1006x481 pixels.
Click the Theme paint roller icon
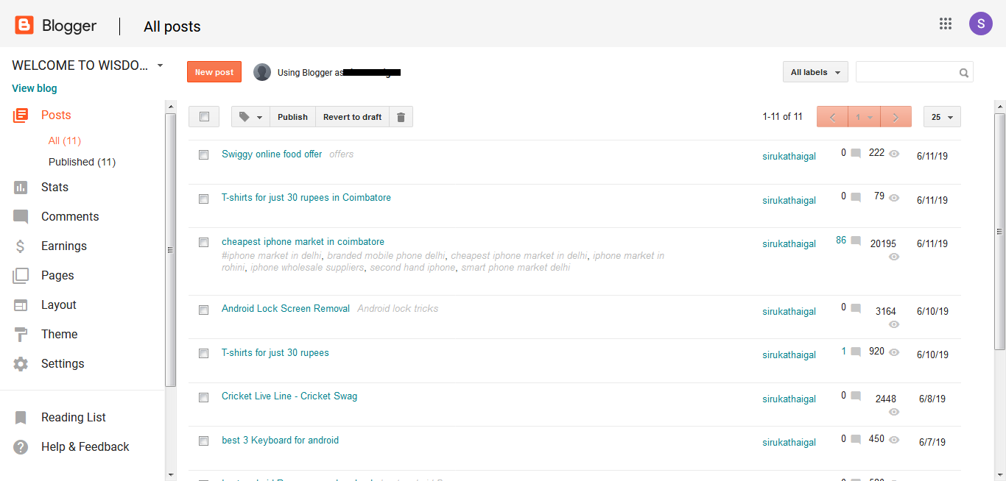pyautogui.click(x=21, y=335)
